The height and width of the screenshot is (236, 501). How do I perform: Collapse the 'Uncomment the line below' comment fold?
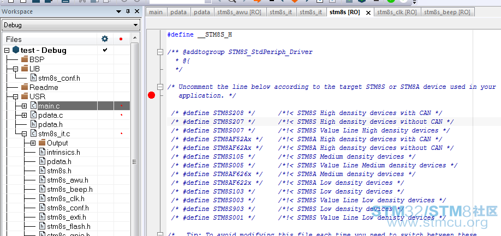coord(160,87)
